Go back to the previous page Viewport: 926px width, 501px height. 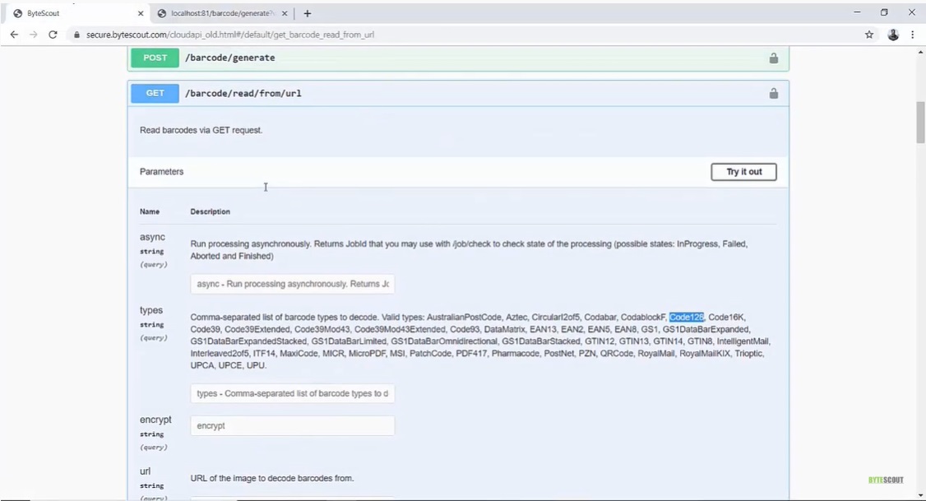pos(14,35)
